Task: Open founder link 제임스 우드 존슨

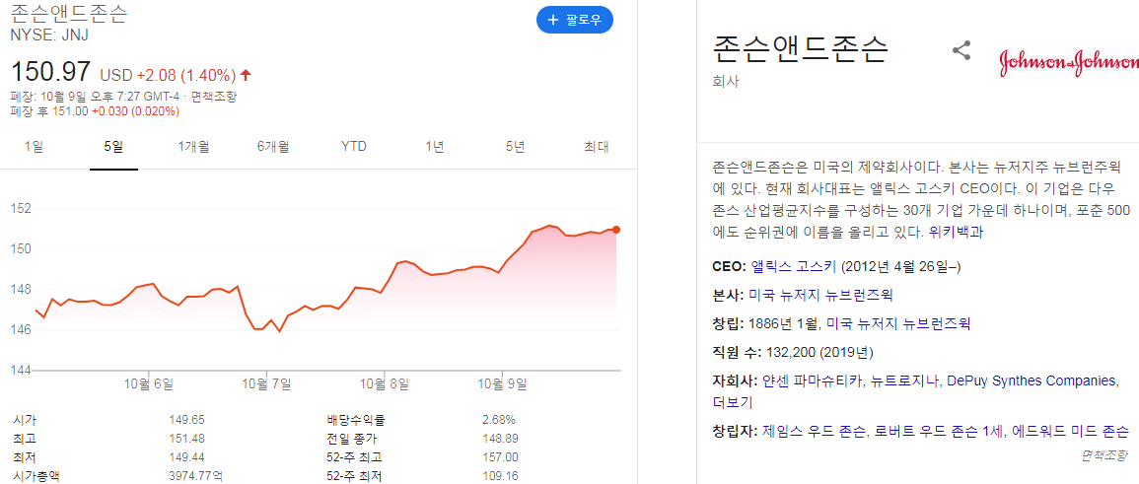Action: pyautogui.click(x=814, y=431)
